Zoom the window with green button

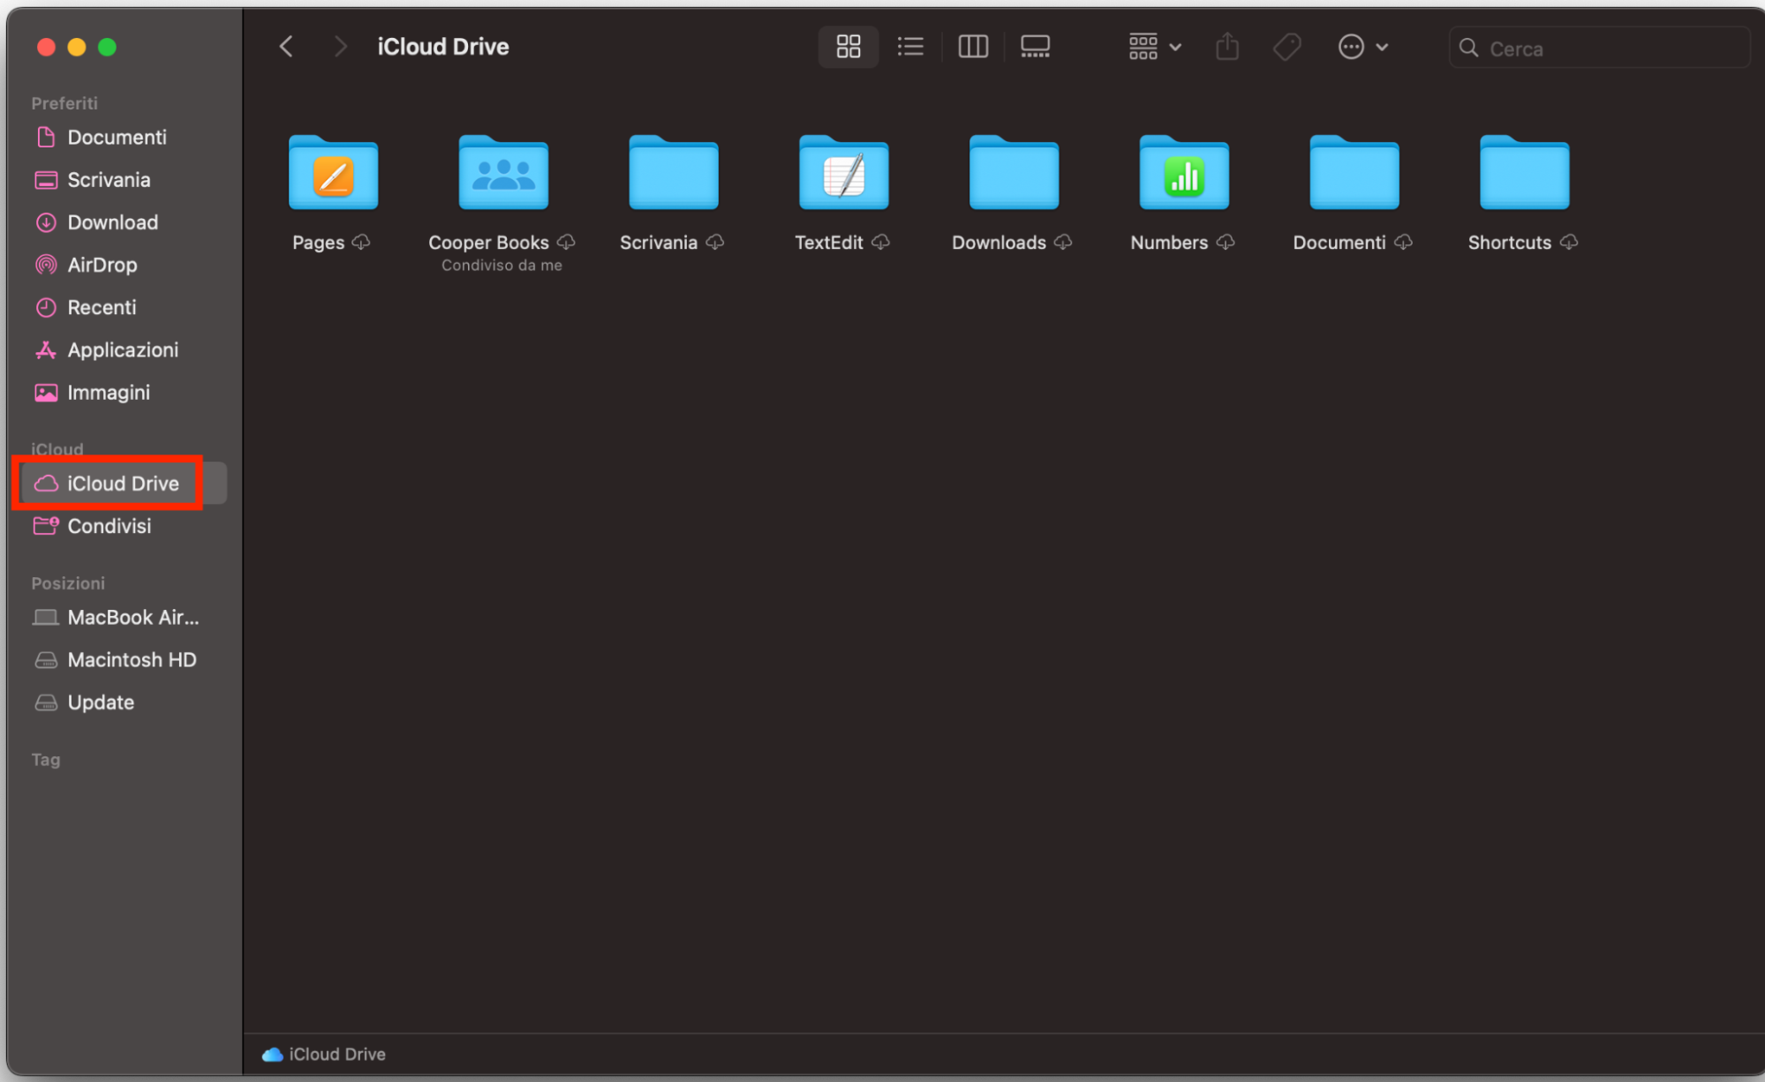pyautogui.click(x=107, y=47)
